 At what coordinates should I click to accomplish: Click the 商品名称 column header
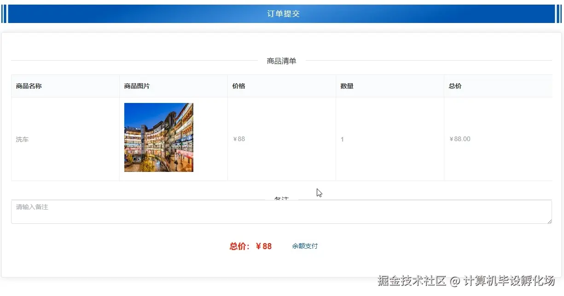(x=29, y=85)
